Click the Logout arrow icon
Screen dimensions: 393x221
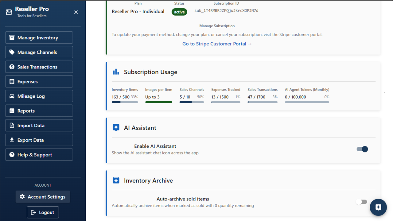(33, 212)
